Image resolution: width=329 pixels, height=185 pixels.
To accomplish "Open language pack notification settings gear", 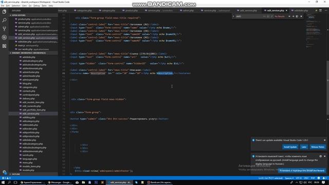I will (x=320, y=156).
